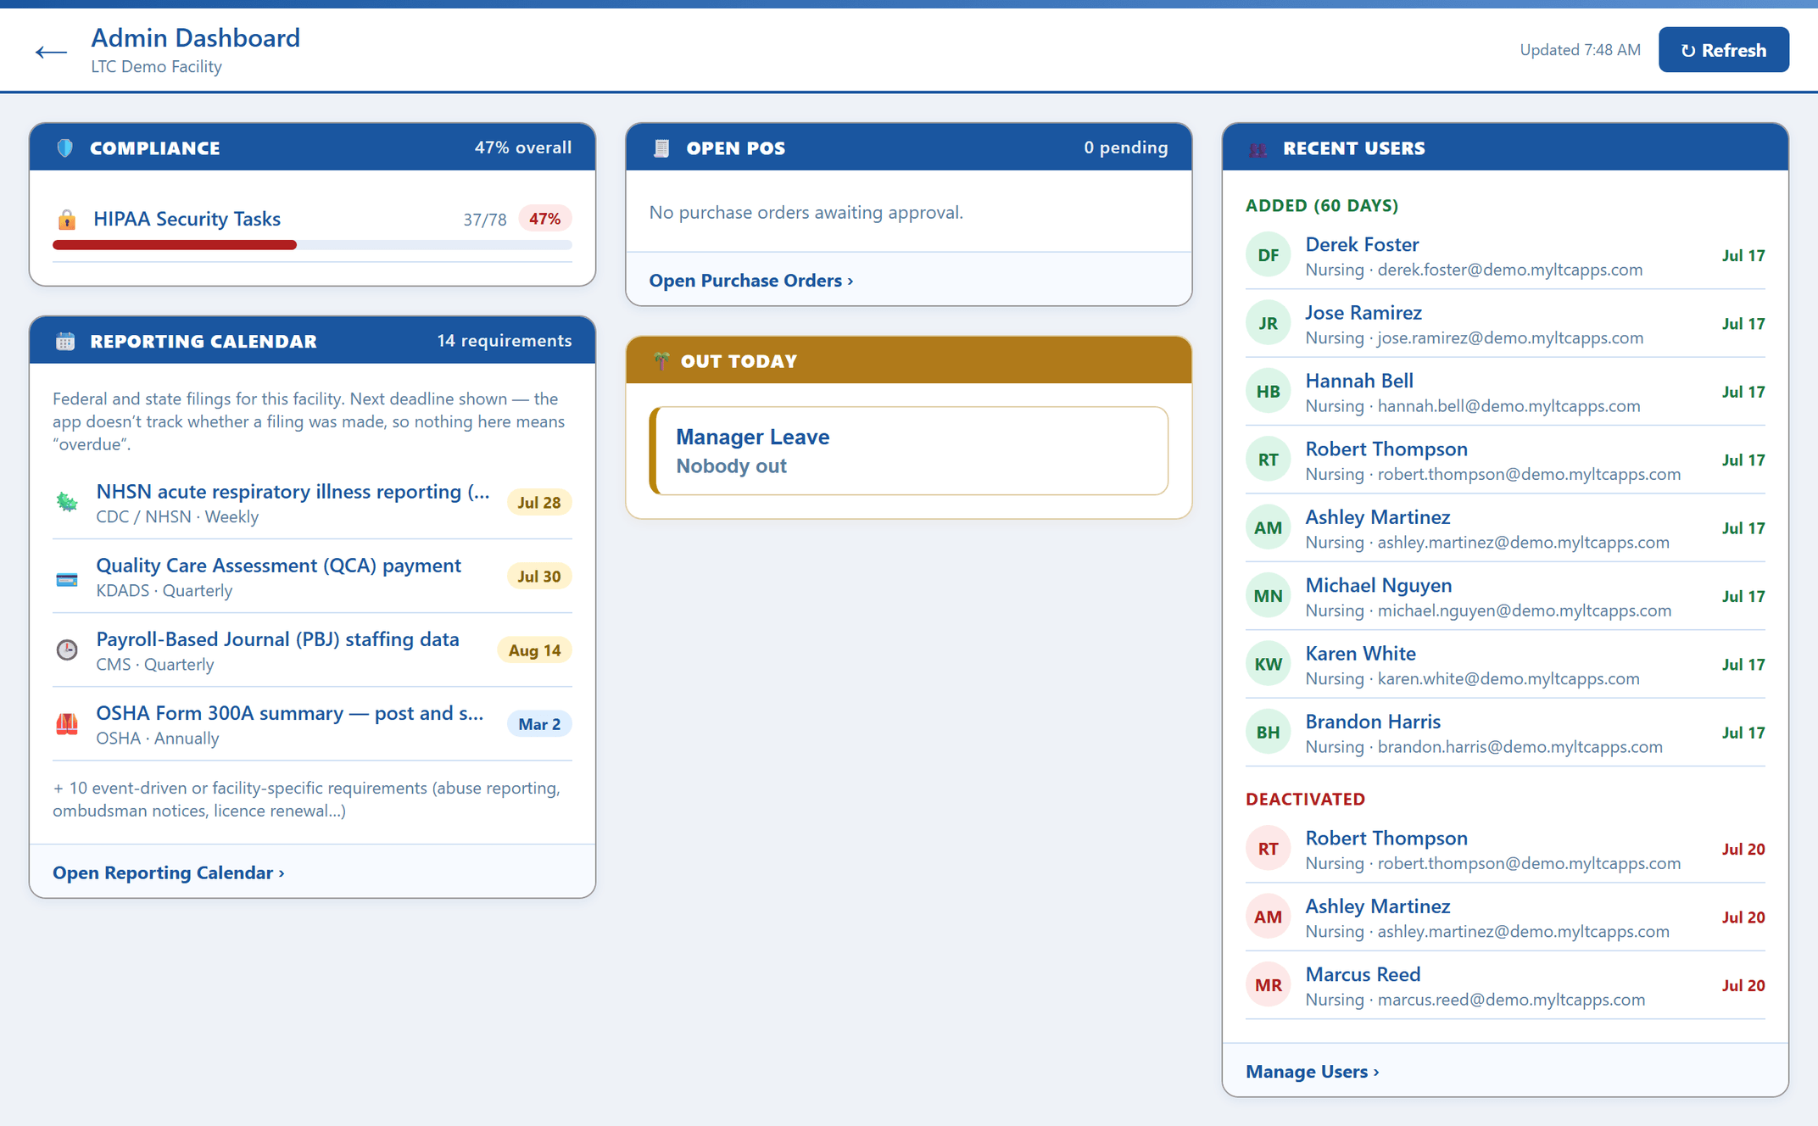1818x1126 pixels.
Task: Click the 0 pending count
Action: pyautogui.click(x=1125, y=148)
